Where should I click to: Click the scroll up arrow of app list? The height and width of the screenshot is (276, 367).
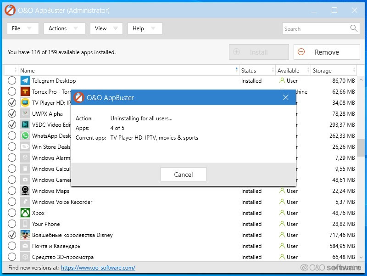[361, 80]
